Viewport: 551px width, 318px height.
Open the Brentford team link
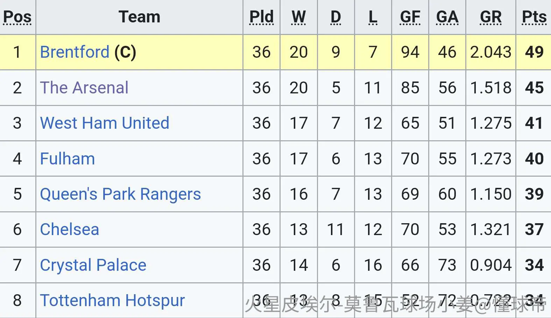[x=75, y=52]
